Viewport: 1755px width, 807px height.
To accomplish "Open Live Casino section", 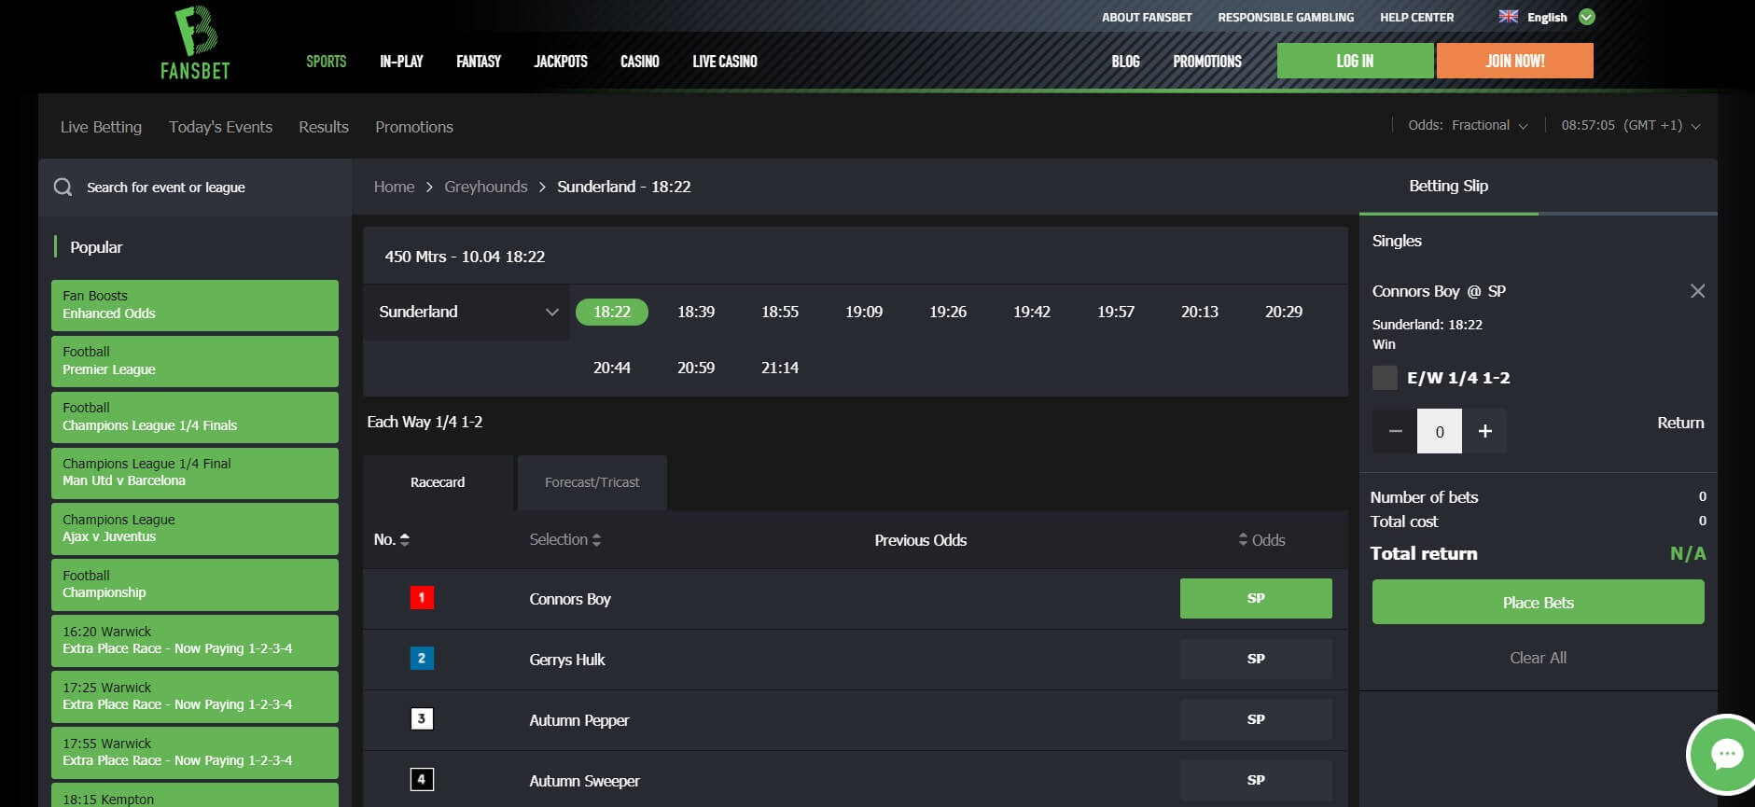I will pyautogui.click(x=725, y=62).
